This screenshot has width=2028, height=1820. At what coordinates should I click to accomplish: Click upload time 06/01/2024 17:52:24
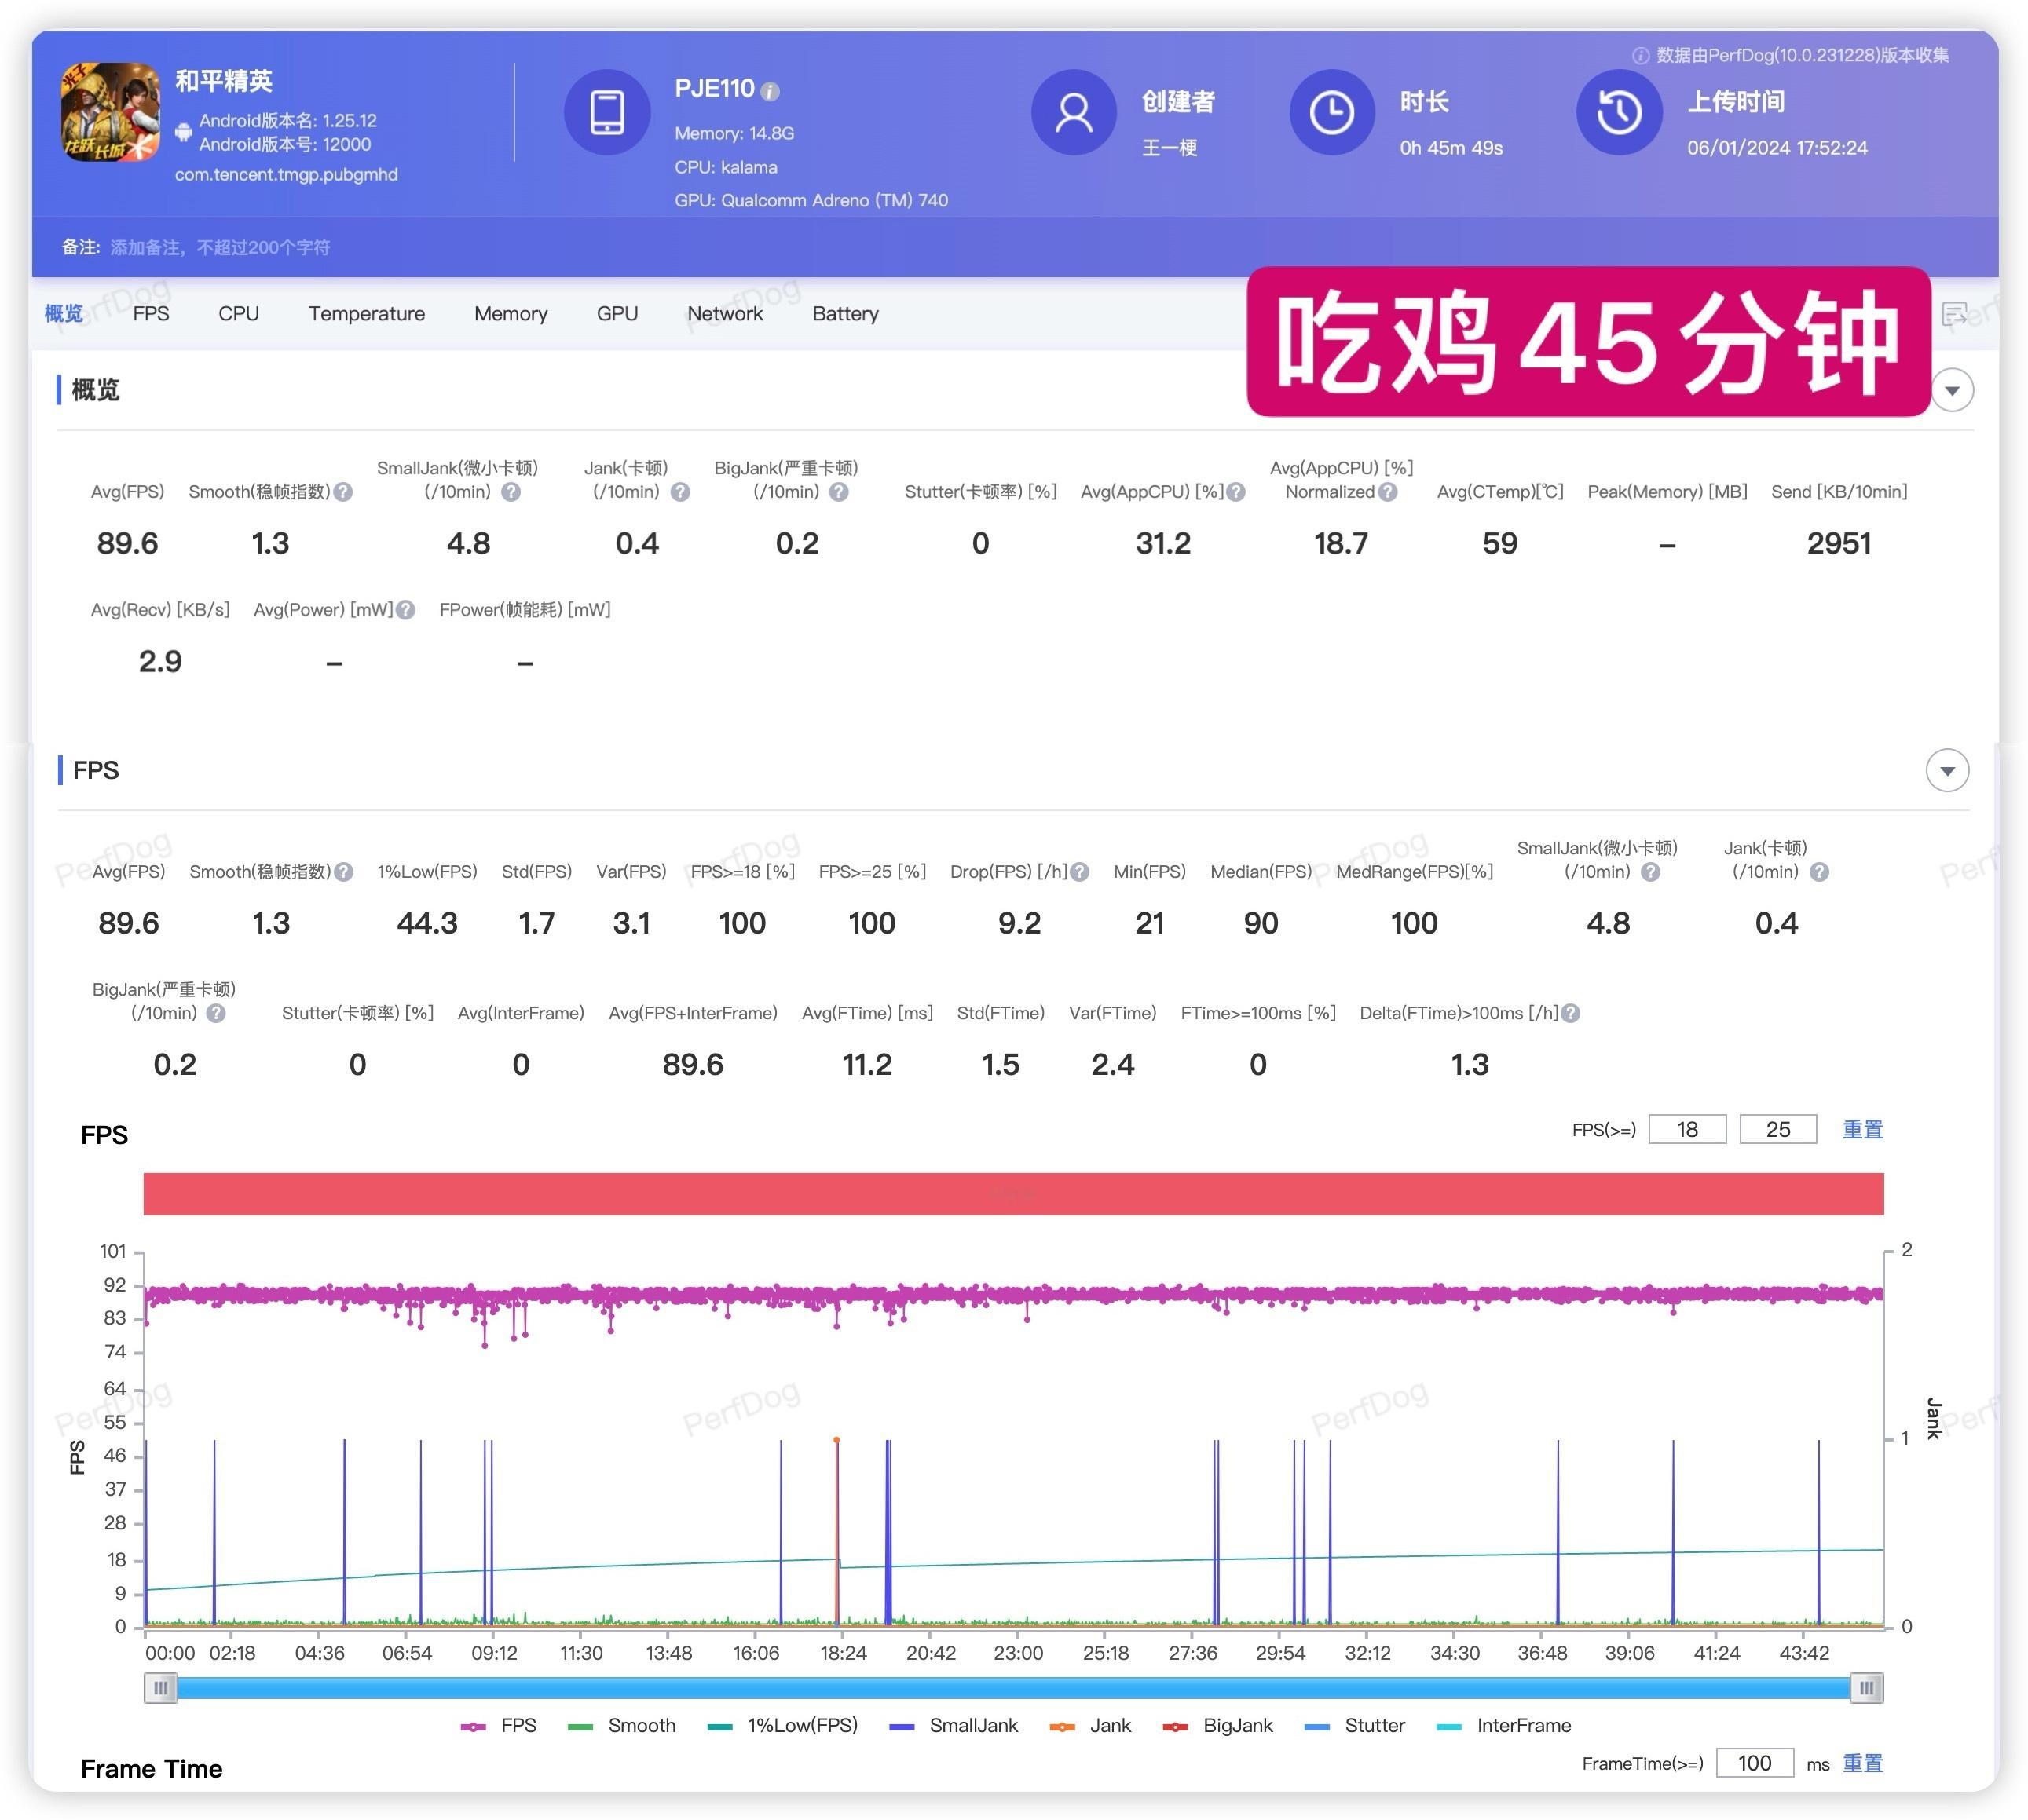click(x=1777, y=148)
